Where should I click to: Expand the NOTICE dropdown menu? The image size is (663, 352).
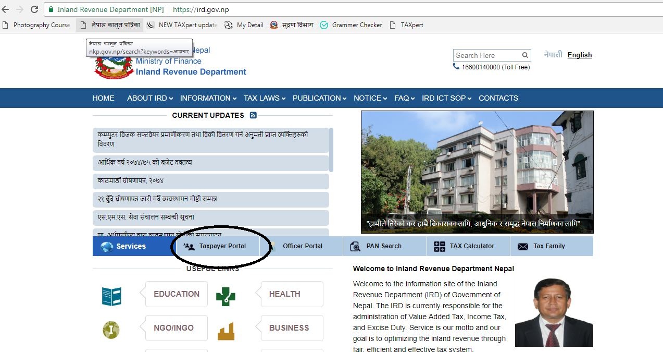[x=370, y=98]
